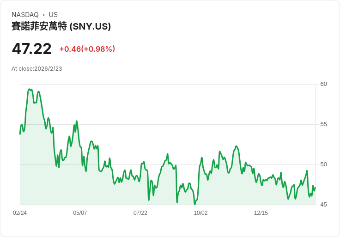Select the 05/07 date on x-axis
The width and height of the screenshot is (340, 237).
(80, 213)
